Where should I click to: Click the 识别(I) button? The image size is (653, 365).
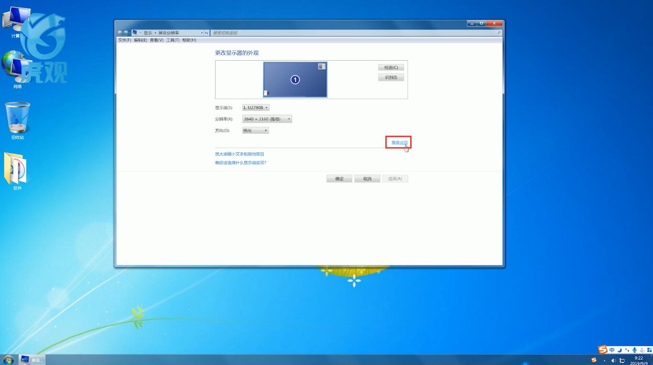(391, 77)
